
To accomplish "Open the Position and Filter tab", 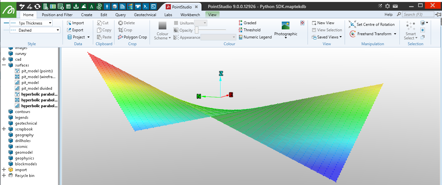I will coord(57,15).
